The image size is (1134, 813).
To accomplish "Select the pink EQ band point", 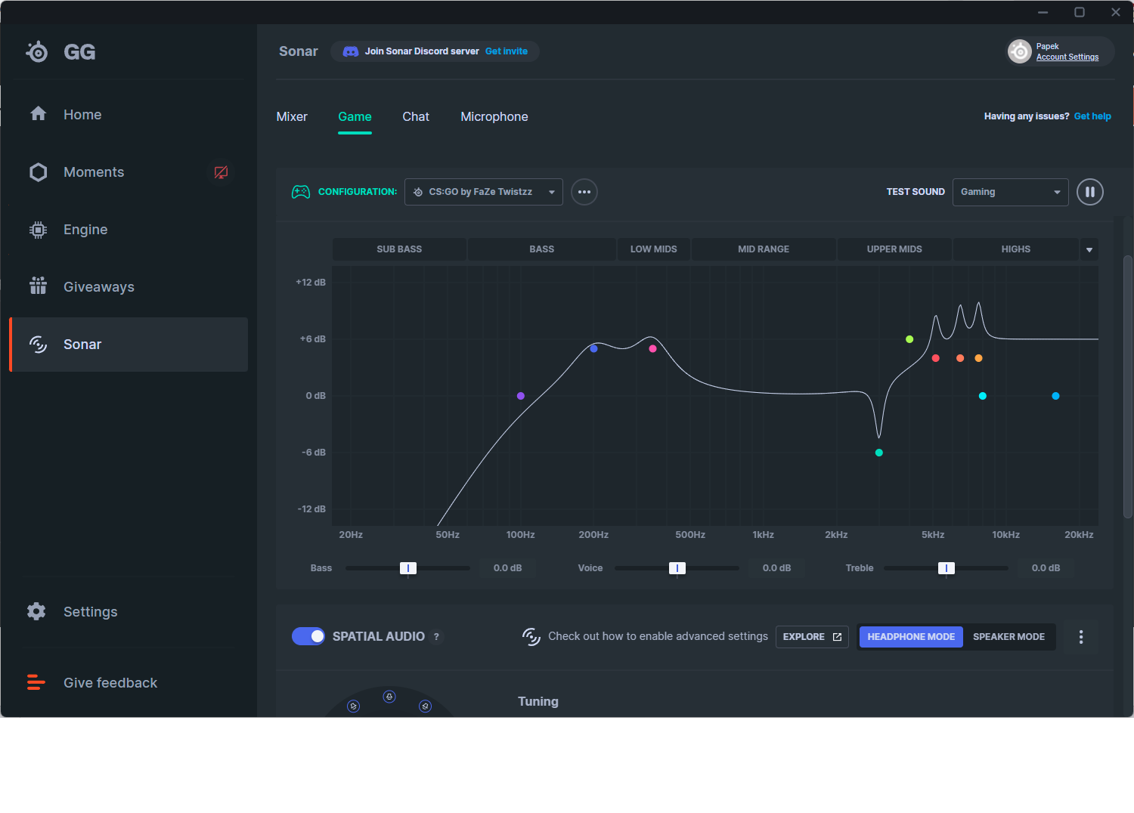I will pos(652,349).
